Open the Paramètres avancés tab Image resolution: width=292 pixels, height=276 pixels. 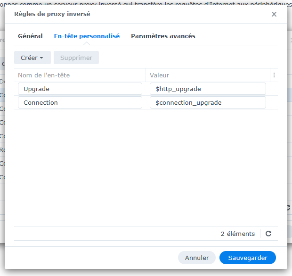(163, 36)
